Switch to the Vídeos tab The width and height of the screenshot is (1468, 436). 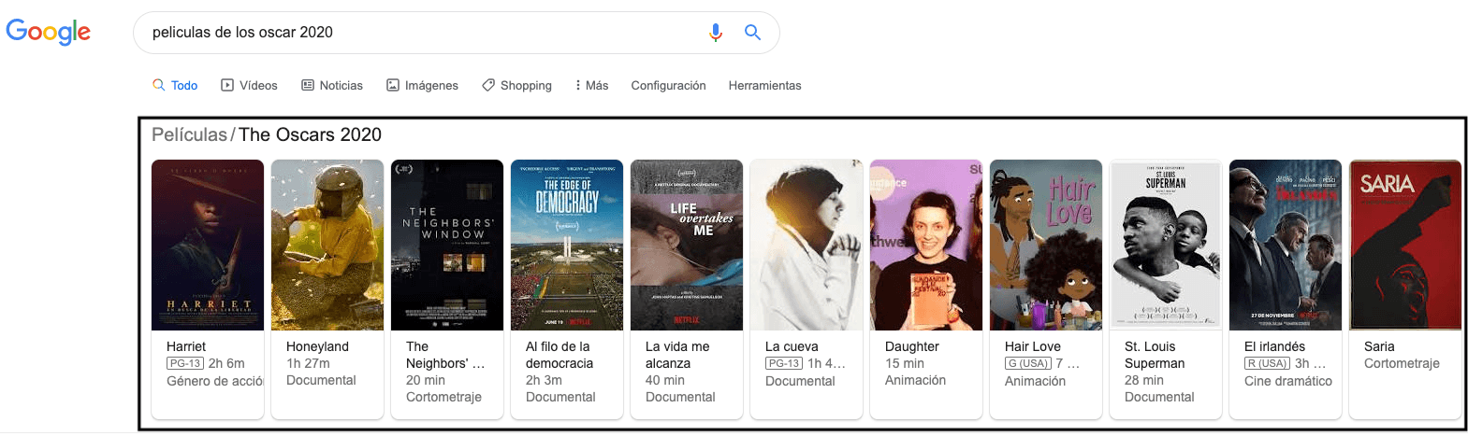[249, 85]
